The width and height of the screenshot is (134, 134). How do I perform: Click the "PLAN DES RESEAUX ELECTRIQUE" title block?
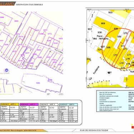point(94,130)
